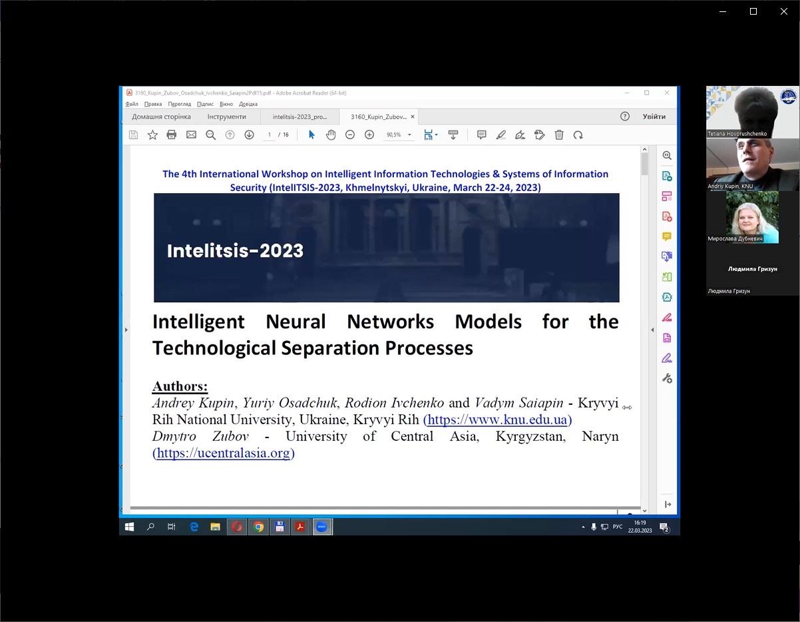Click the vertical document scrollbar thumb
The height and width of the screenshot is (622, 800).
644,164
